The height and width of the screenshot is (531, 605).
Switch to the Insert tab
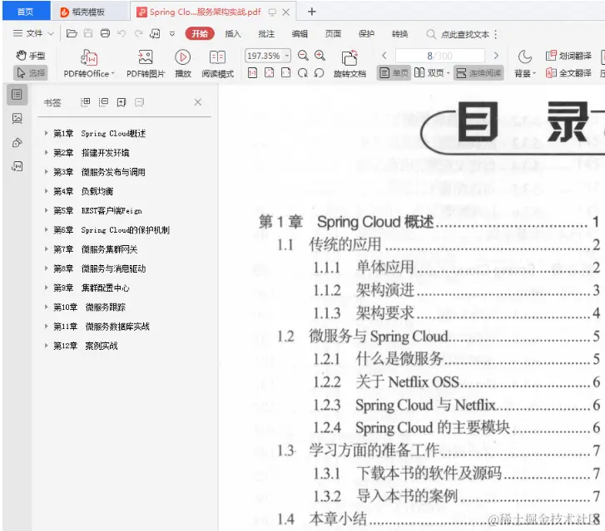pos(233,34)
